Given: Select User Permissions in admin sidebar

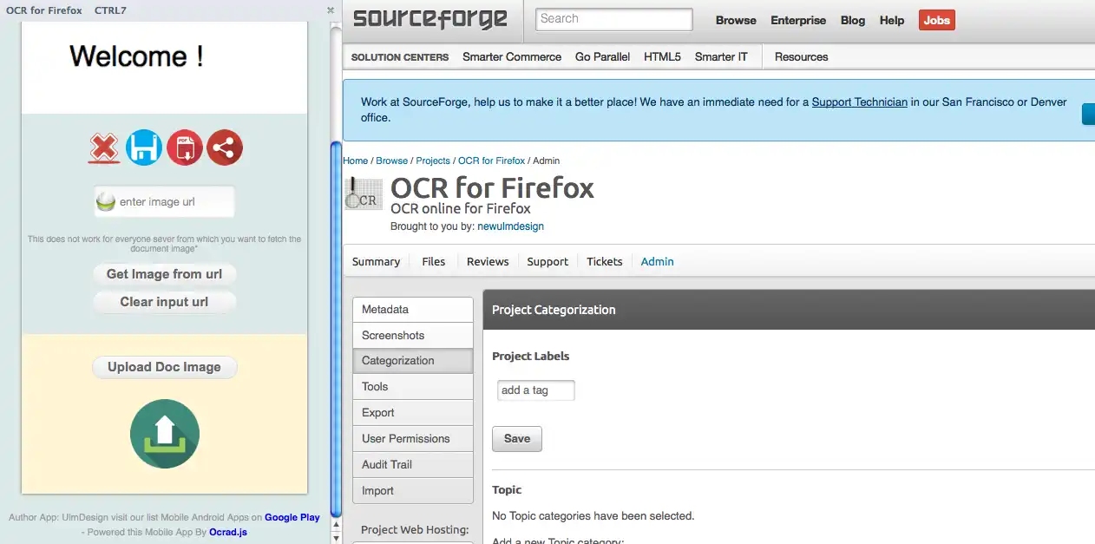Looking at the screenshot, I should (x=413, y=439).
